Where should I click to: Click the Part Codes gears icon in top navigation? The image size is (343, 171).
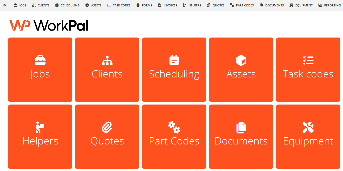pyautogui.click(x=232, y=5)
